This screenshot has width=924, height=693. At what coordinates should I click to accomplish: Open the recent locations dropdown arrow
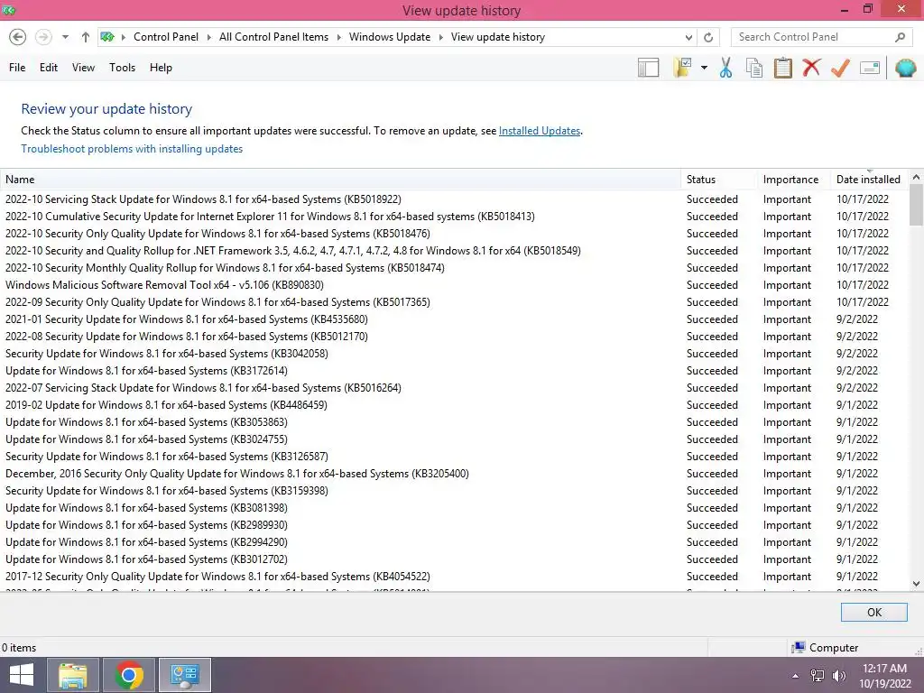click(x=65, y=37)
